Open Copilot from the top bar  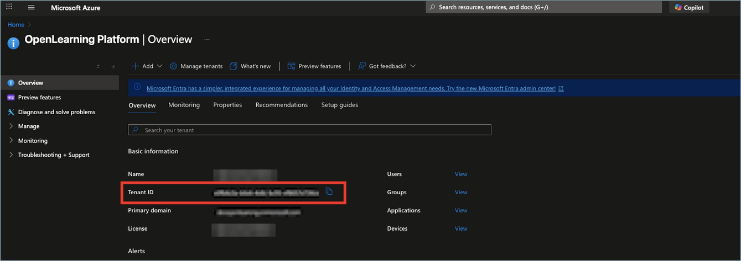tap(689, 8)
